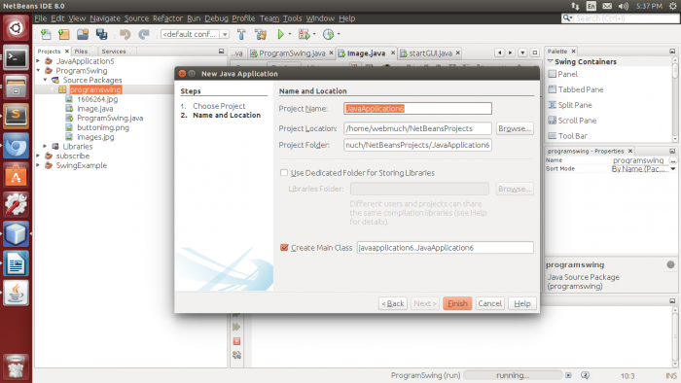Click the New File toolbar icon
This screenshot has width=681, height=383.
(46, 34)
